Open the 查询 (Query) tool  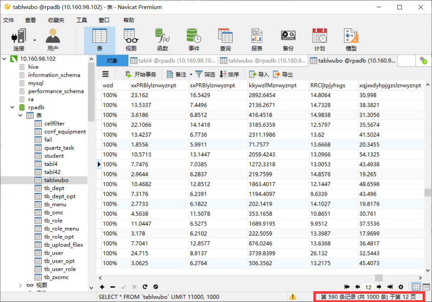coord(225,39)
